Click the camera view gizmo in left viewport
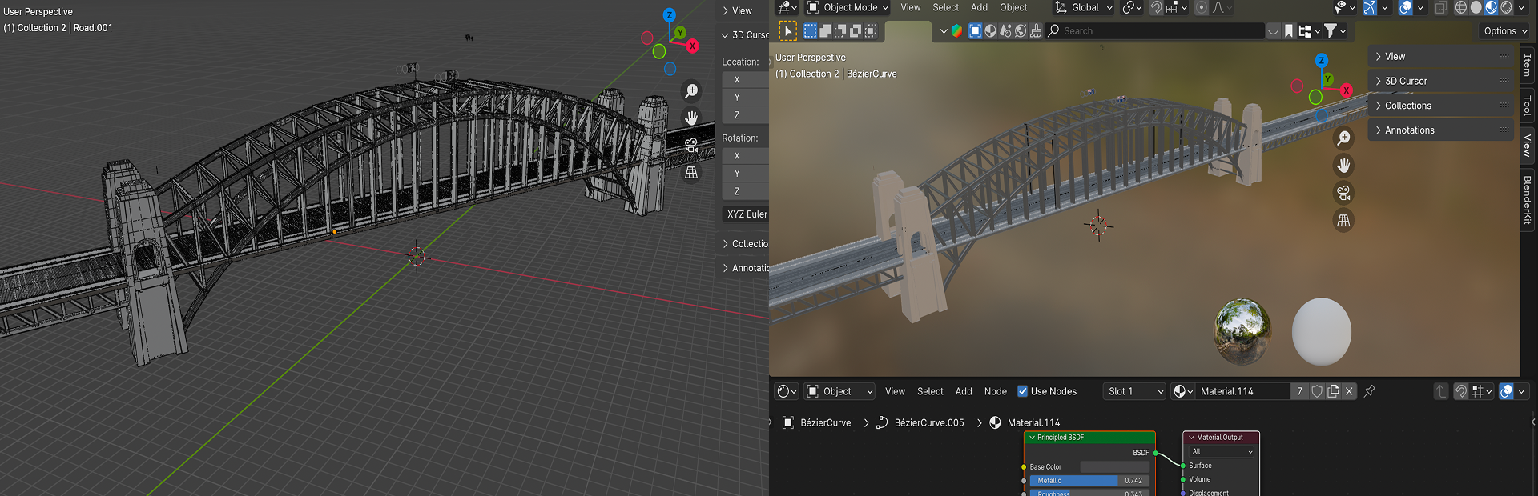The image size is (1538, 496). [x=691, y=146]
